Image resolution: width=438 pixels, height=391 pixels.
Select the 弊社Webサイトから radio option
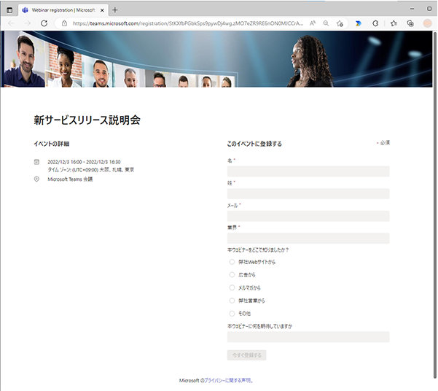(232, 262)
